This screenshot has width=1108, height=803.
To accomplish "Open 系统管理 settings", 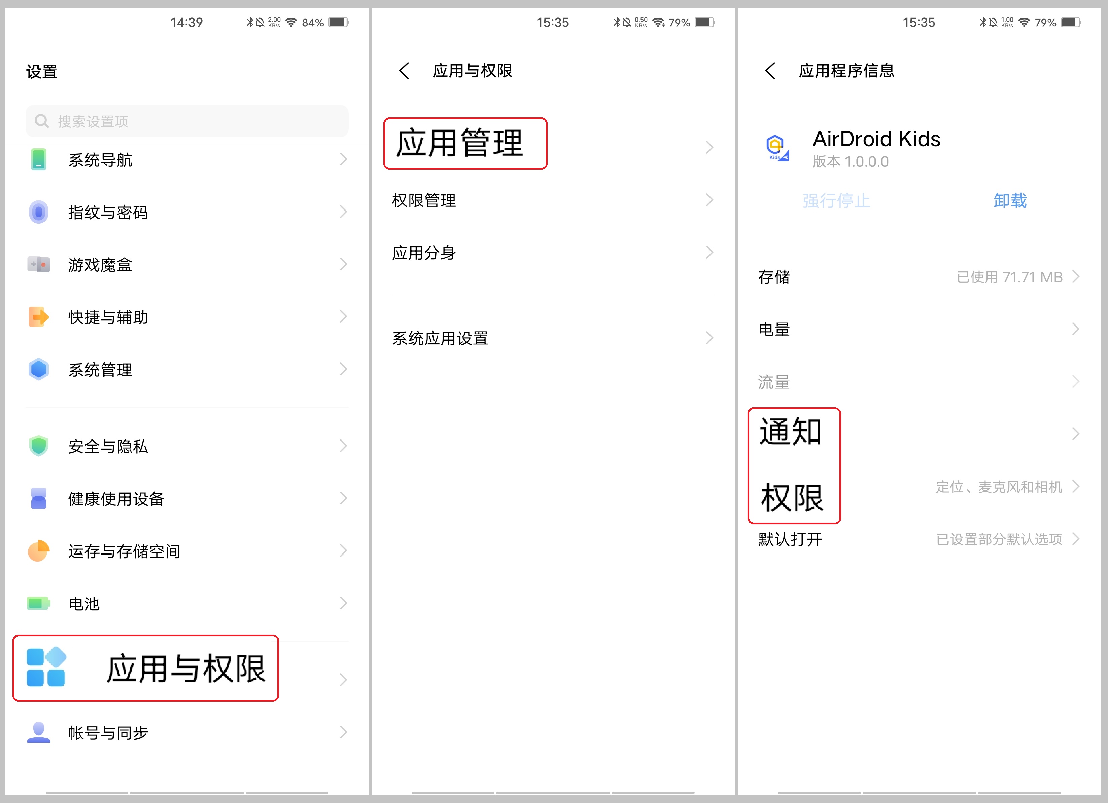I will [x=187, y=370].
